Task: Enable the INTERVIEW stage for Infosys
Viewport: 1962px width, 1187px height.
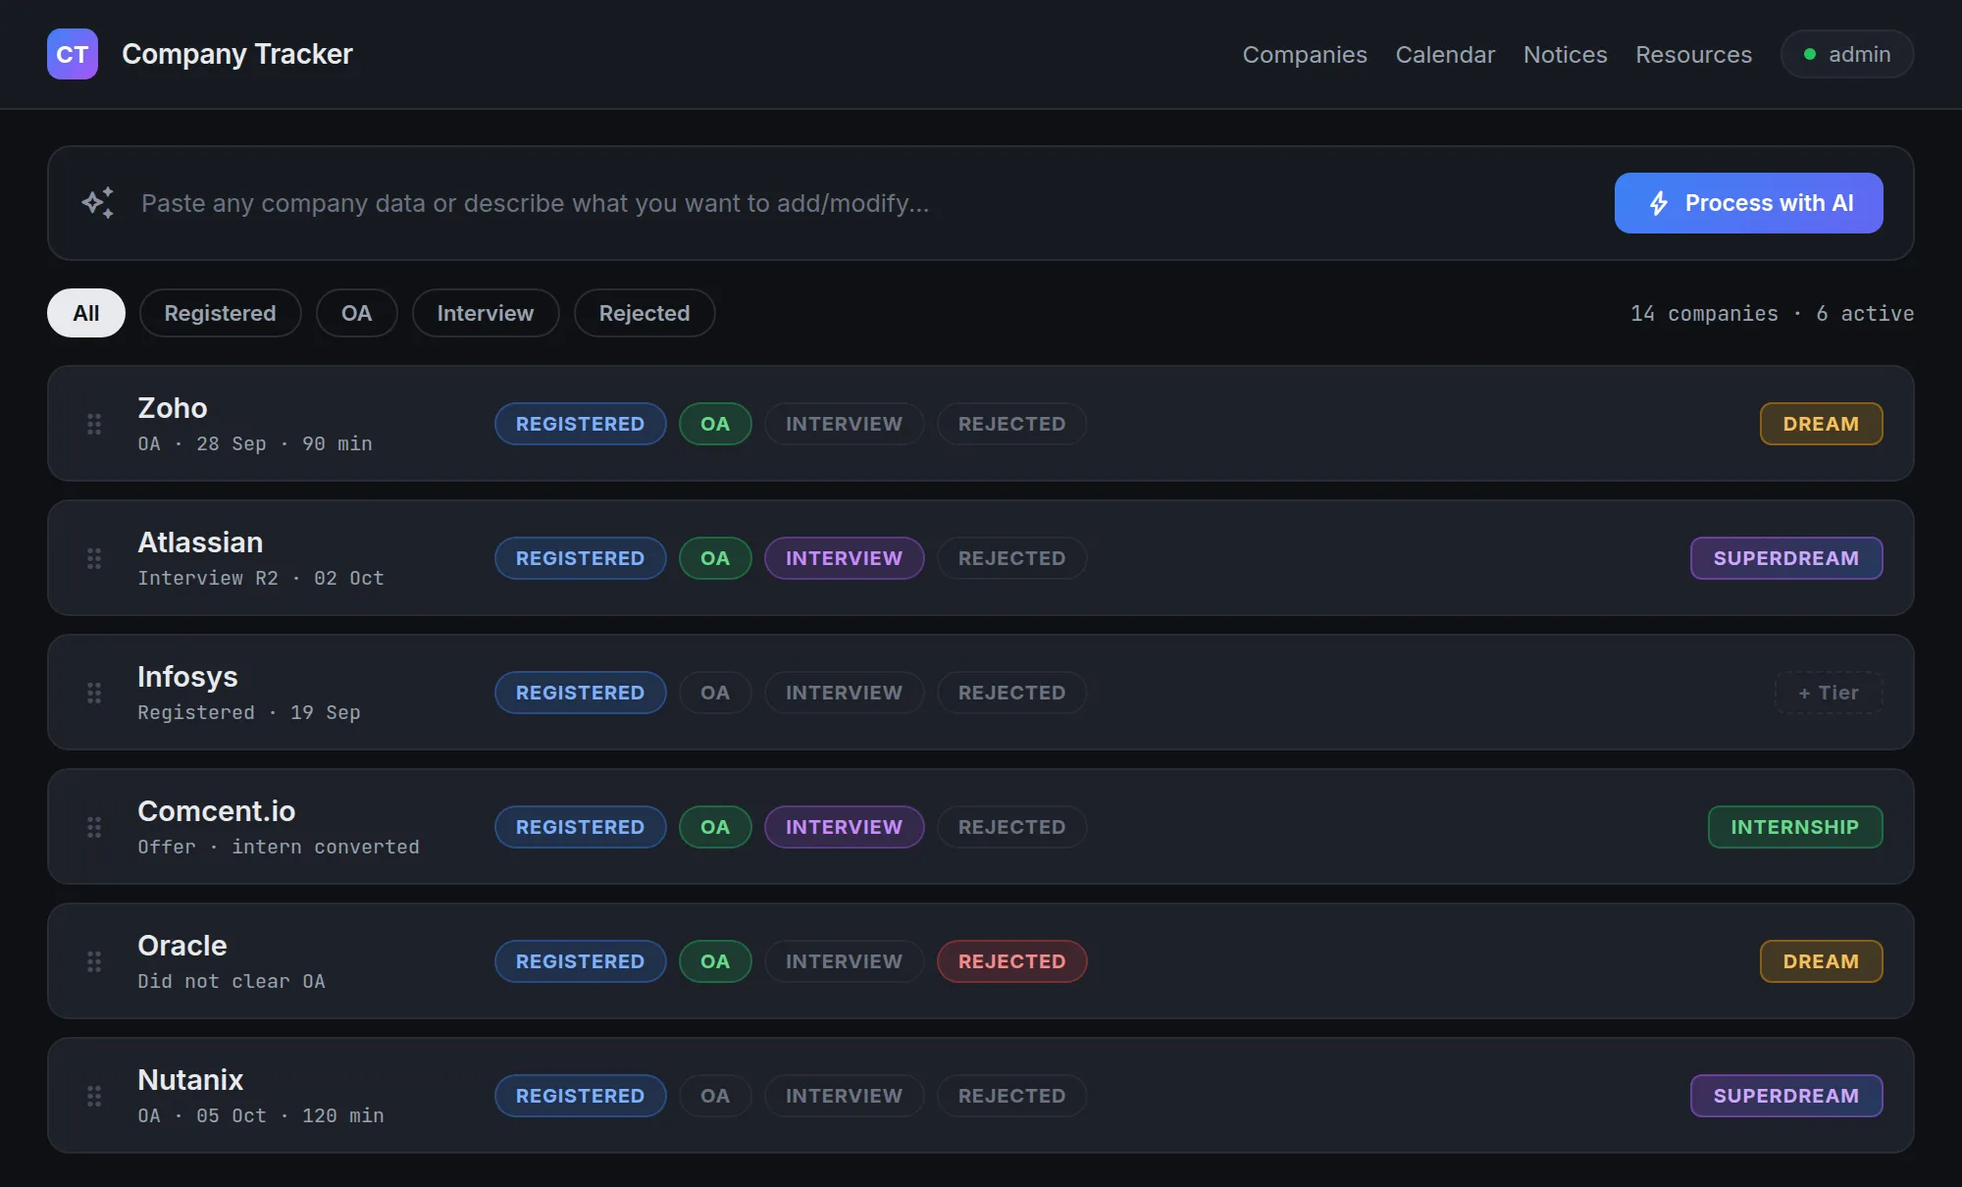Action: 844,693
